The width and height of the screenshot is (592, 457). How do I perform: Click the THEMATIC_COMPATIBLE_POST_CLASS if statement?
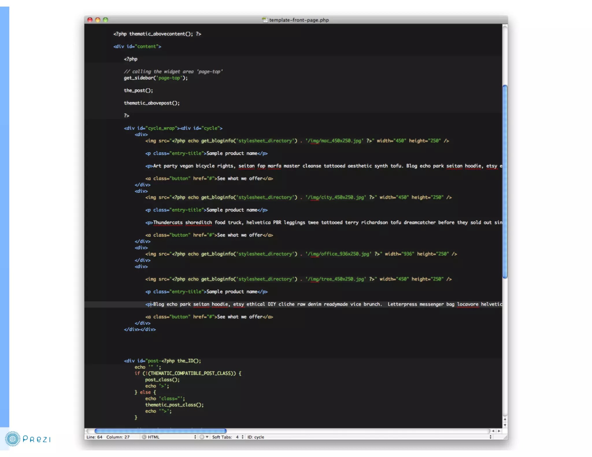click(188, 374)
